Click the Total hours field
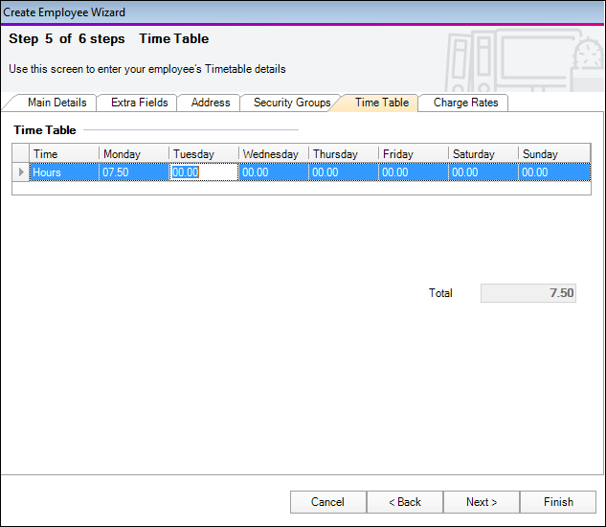The height and width of the screenshot is (527, 606). [528, 293]
